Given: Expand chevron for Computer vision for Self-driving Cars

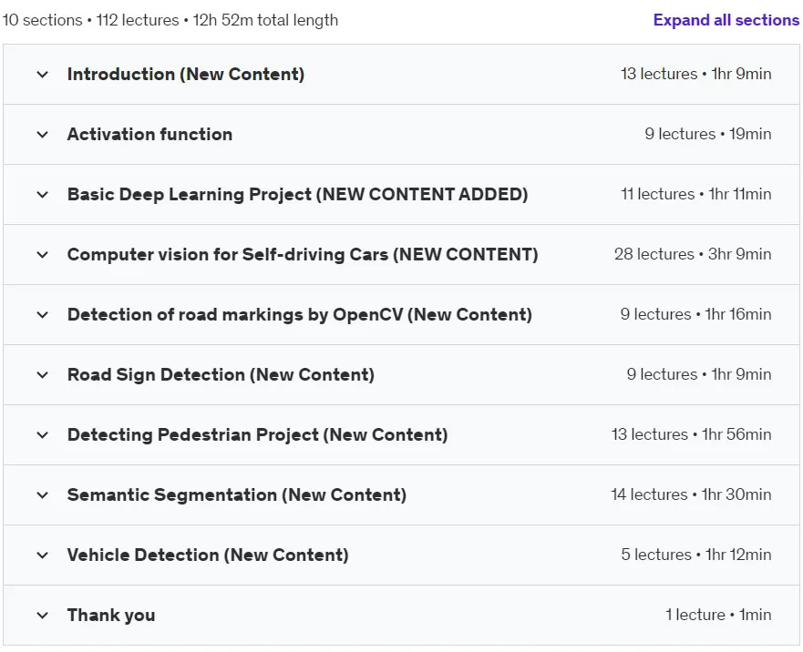Looking at the screenshot, I should click(43, 255).
